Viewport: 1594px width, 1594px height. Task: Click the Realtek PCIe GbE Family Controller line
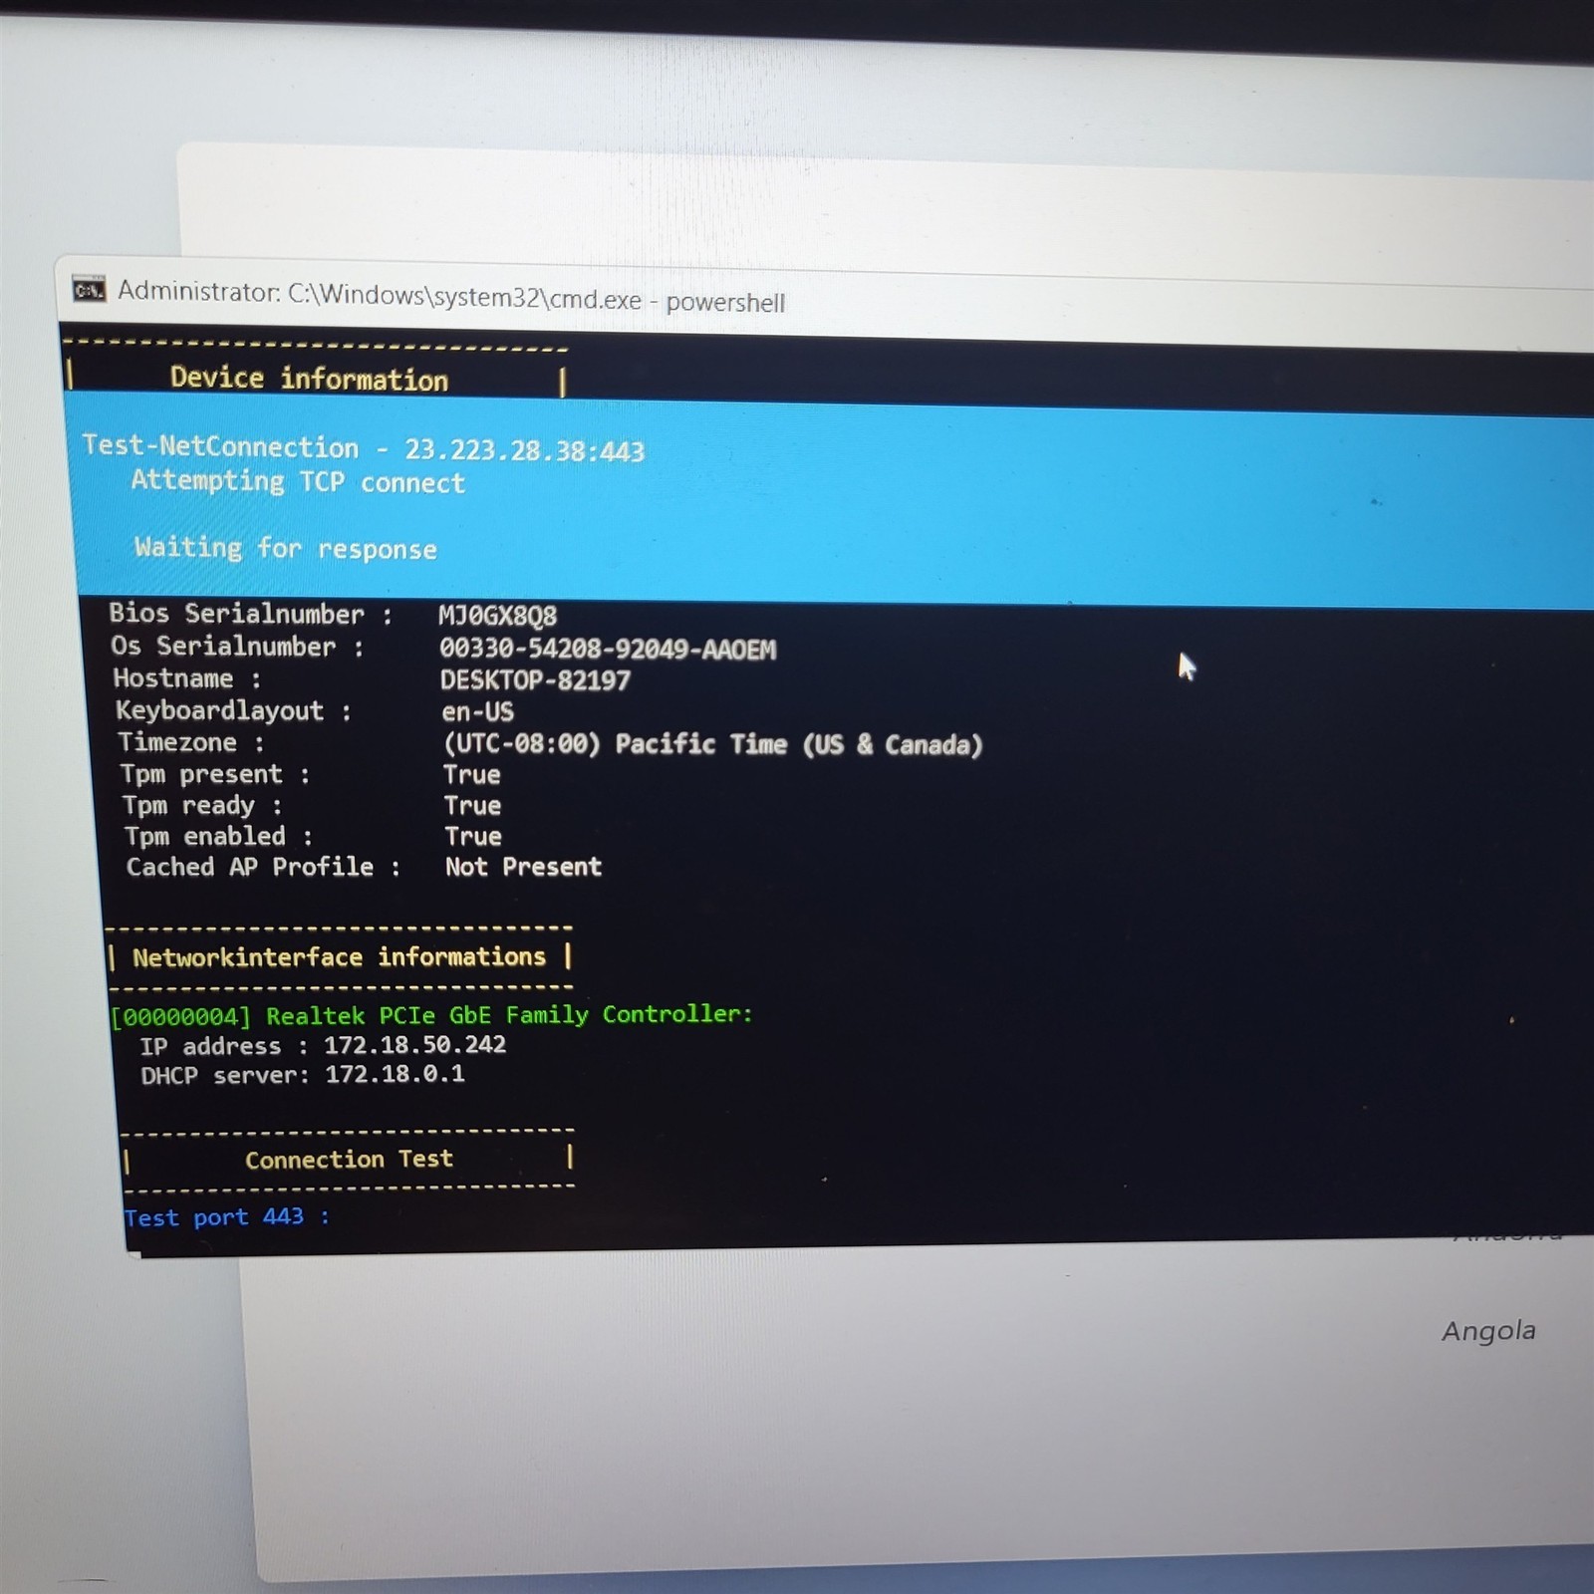pyautogui.click(x=432, y=1015)
